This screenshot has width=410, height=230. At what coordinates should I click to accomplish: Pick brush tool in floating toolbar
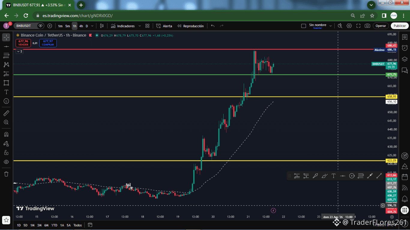click(324, 176)
